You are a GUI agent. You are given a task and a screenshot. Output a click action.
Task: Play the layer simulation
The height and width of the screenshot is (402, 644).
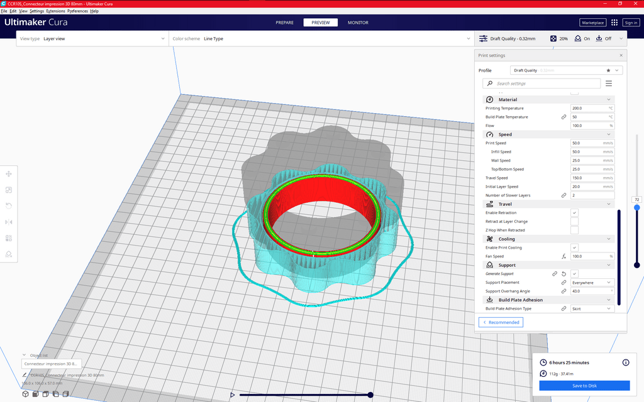tap(233, 395)
